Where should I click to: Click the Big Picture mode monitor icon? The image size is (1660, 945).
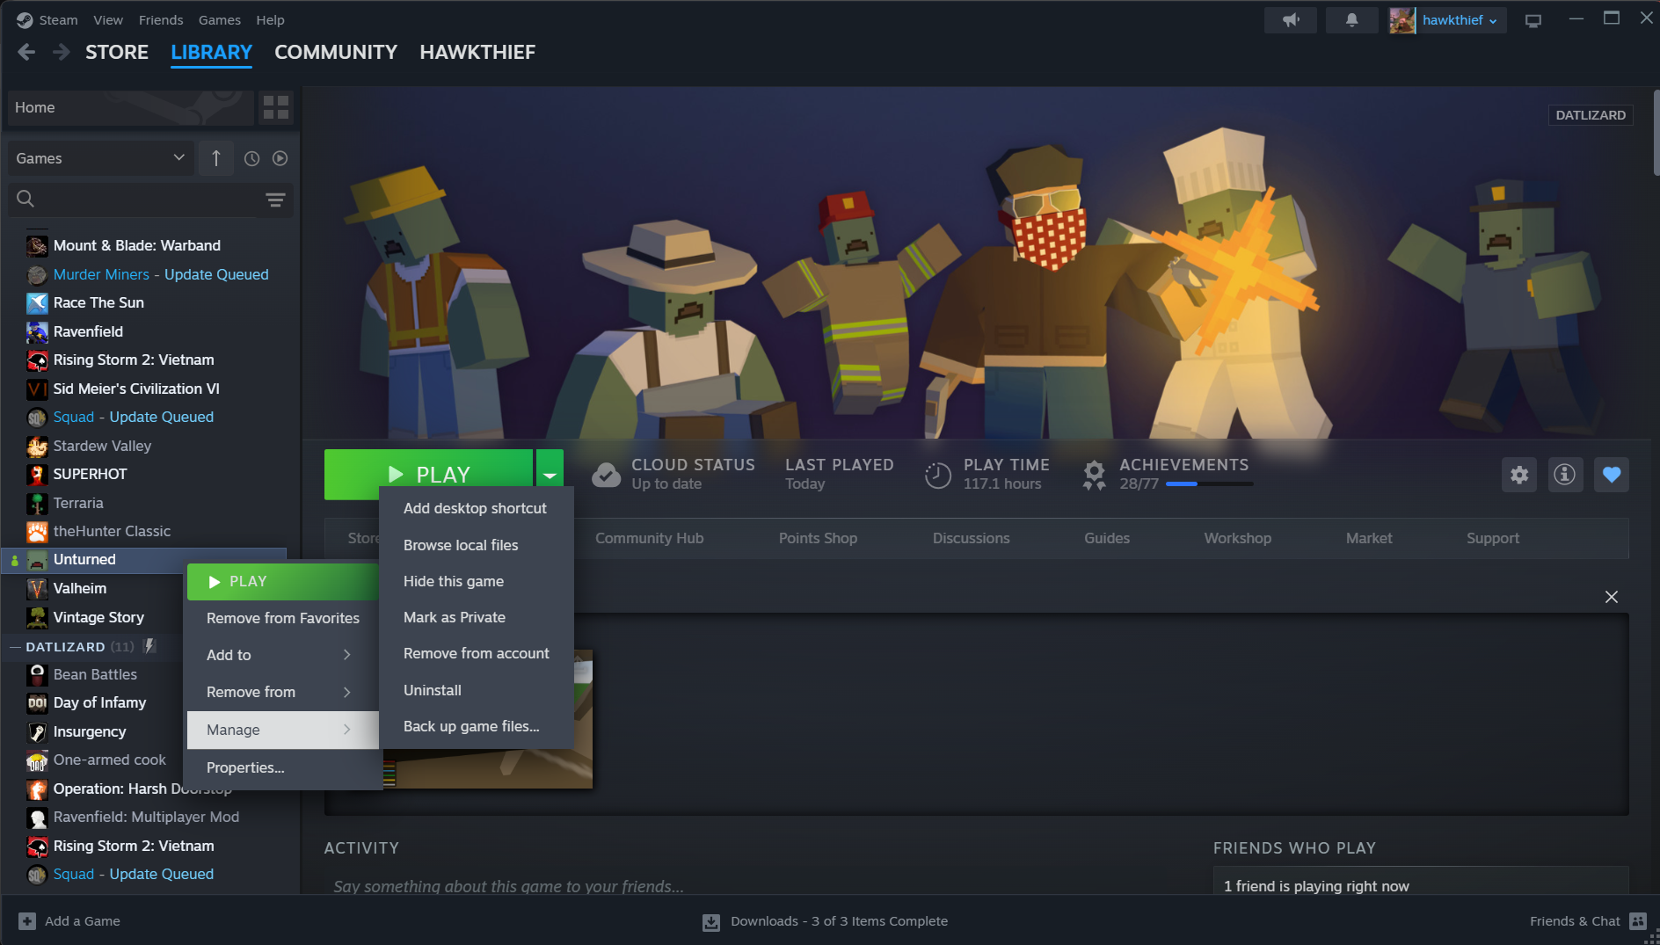coord(1533,20)
